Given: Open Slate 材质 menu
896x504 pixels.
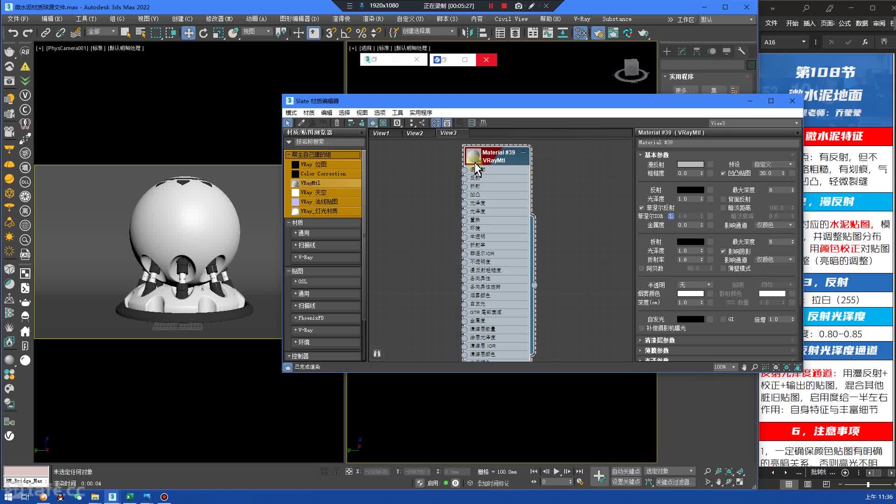Looking at the screenshot, I should coord(308,112).
